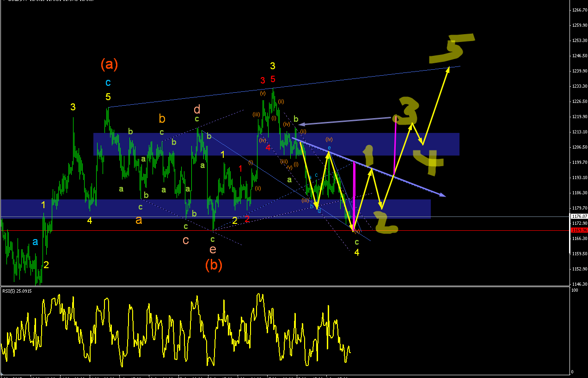Image resolution: width=588 pixels, height=378 pixels.
Task: Click the 100 level on RSI scale
Action: [575, 290]
